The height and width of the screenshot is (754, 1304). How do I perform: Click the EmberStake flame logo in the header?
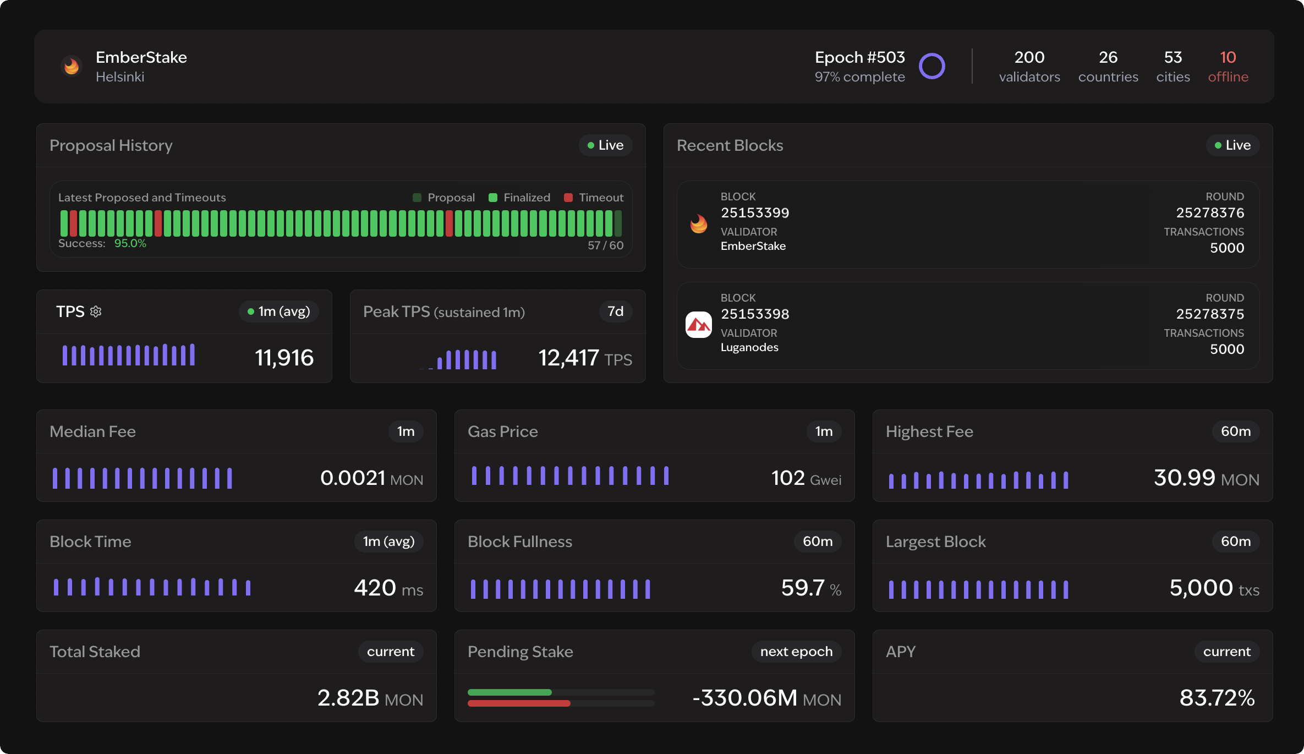tap(72, 67)
